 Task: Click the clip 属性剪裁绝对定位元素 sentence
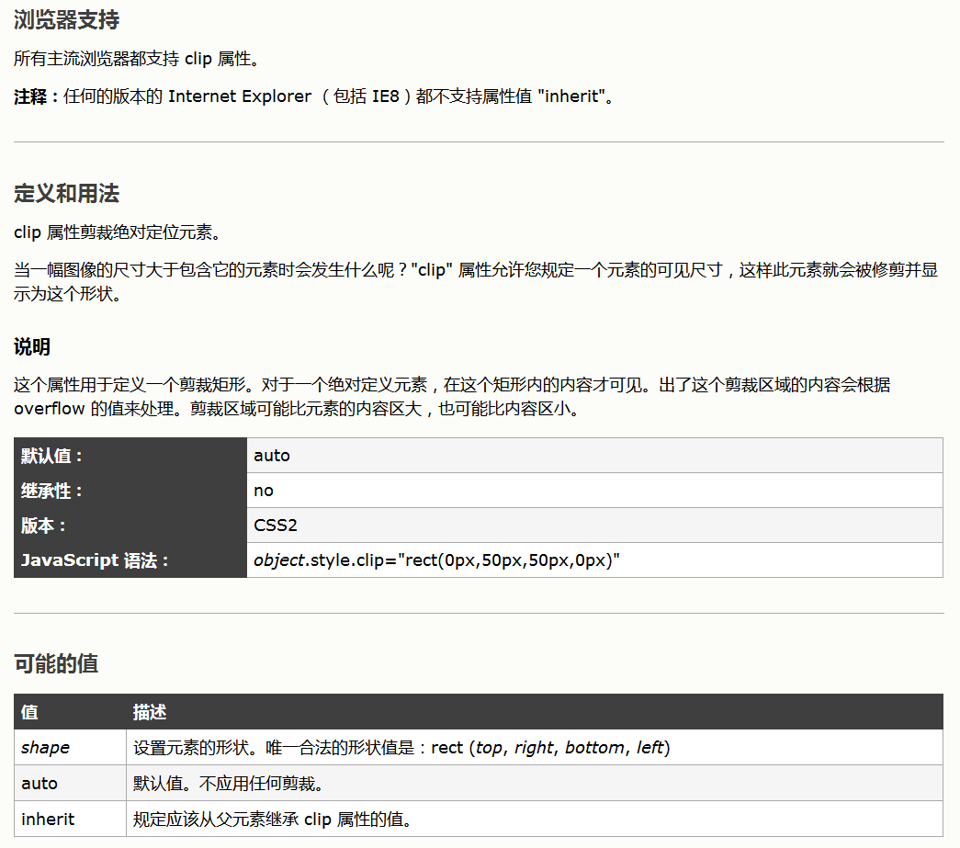118,232
